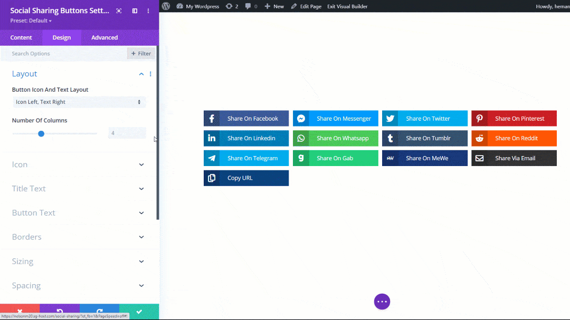Click Share On Twitter button
570x320 pixels.
[x=424, y=119]
